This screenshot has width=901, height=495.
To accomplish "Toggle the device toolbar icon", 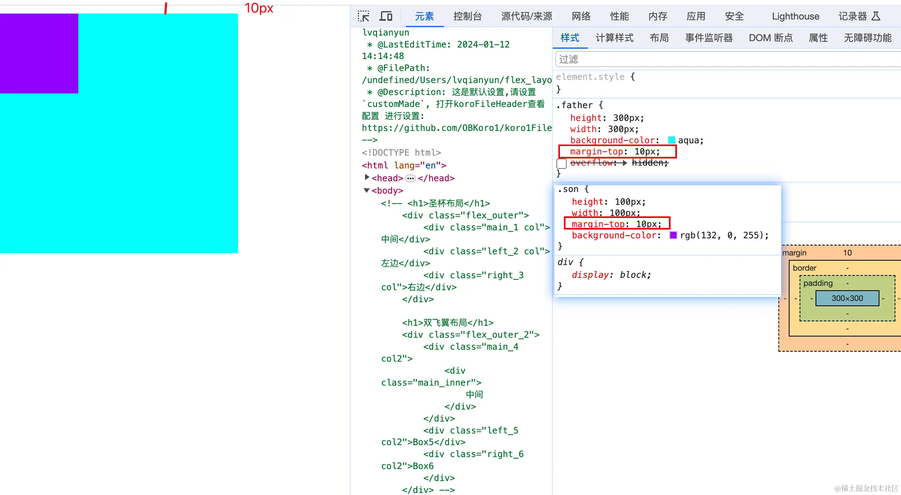I will tap(386, 16).
